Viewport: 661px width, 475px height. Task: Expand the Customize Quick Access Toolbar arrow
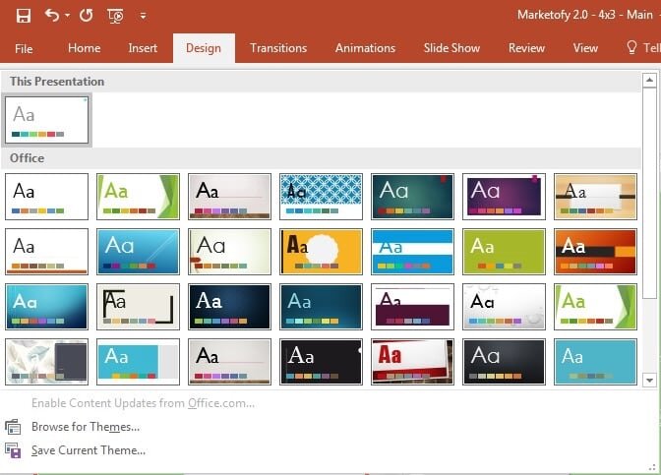point(143,16)
